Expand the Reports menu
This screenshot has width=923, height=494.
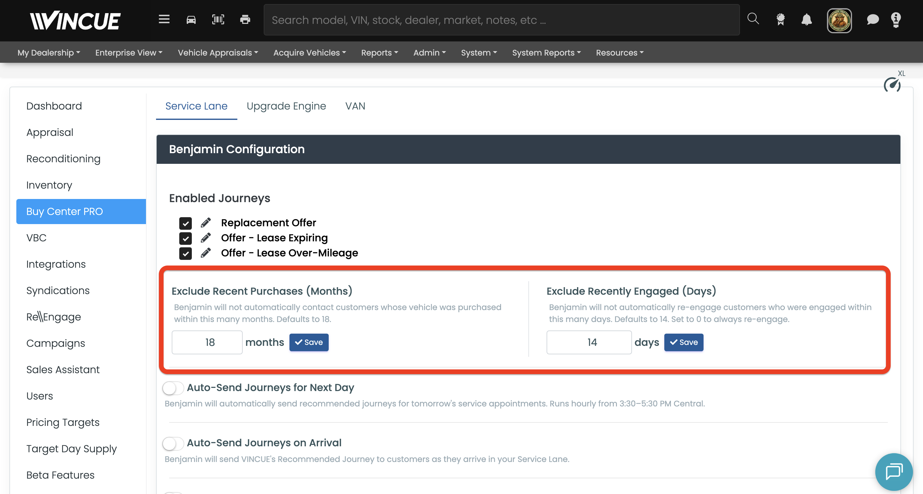380,53
